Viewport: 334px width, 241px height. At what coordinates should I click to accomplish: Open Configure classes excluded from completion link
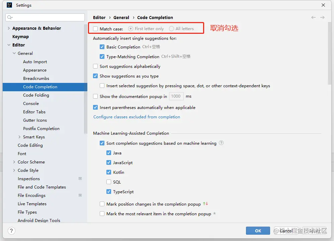pyautogui.click(x=137, y=117)
